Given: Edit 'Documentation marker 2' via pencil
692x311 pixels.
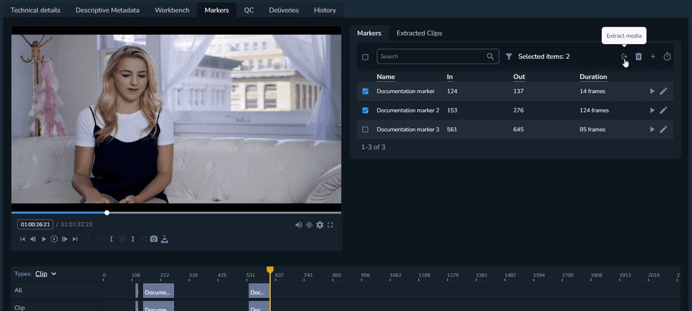Looking at the screenshot, I should coord(663,110).
